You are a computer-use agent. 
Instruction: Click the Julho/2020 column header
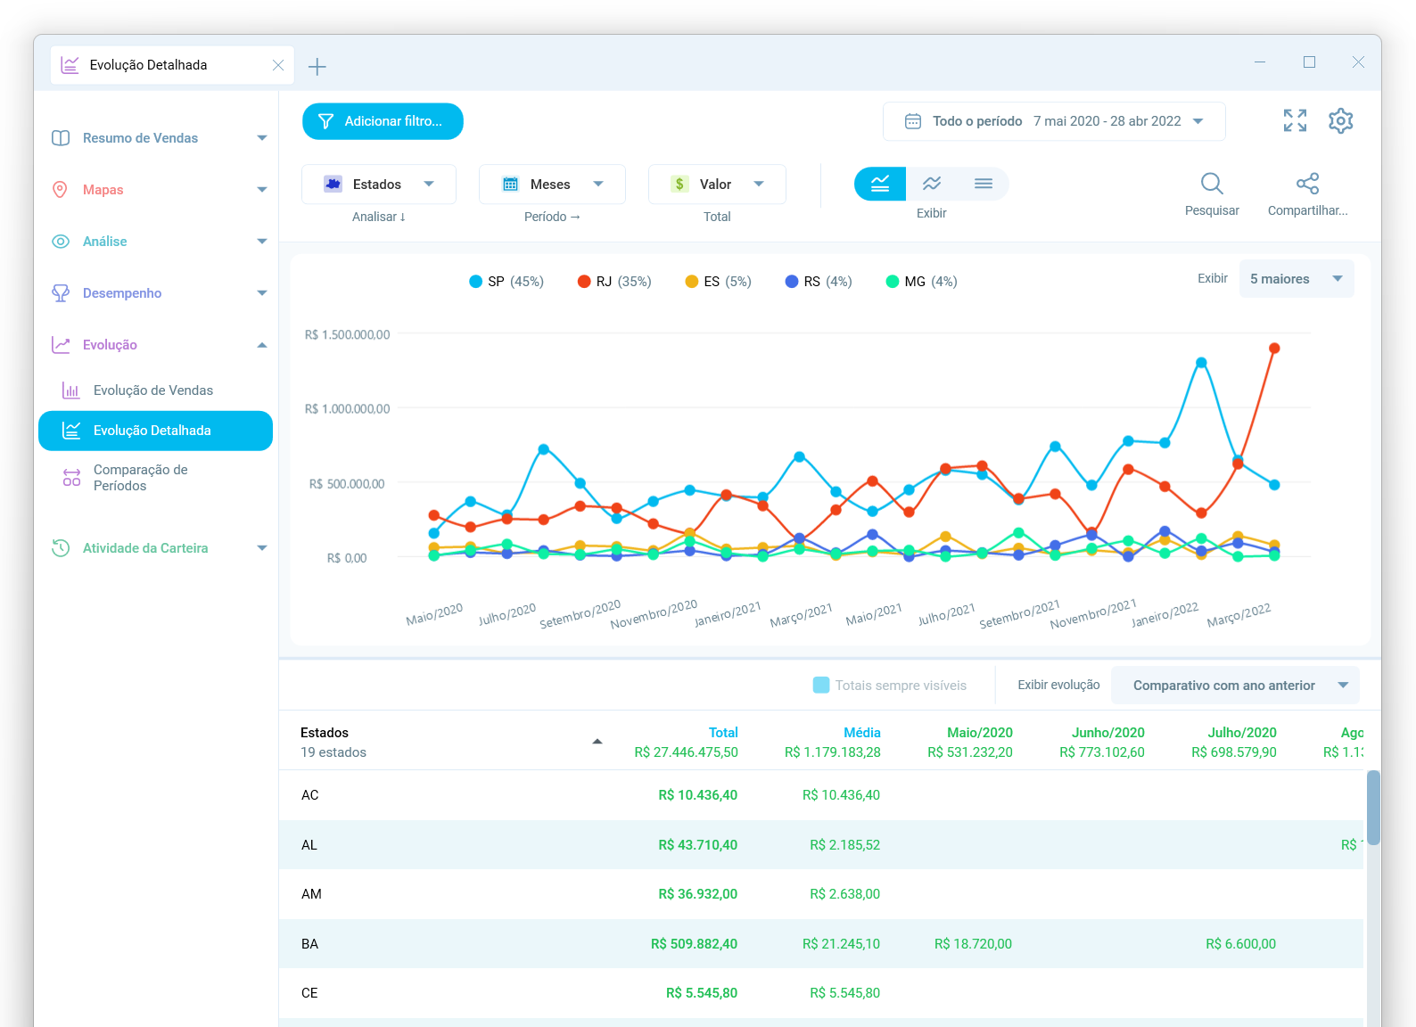coord(1242,733)
